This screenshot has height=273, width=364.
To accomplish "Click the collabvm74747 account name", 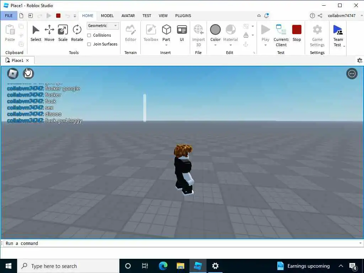I will click(x=342, y=16).
